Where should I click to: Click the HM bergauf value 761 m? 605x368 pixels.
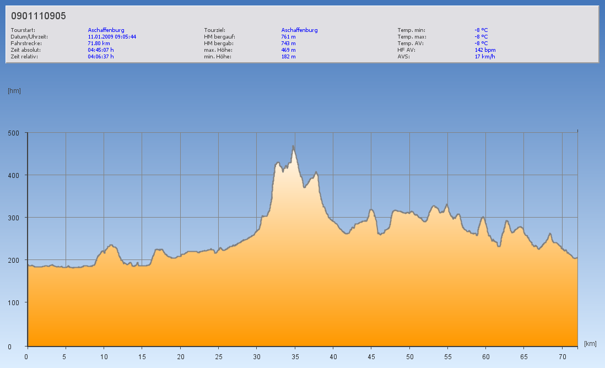[288, 37]
